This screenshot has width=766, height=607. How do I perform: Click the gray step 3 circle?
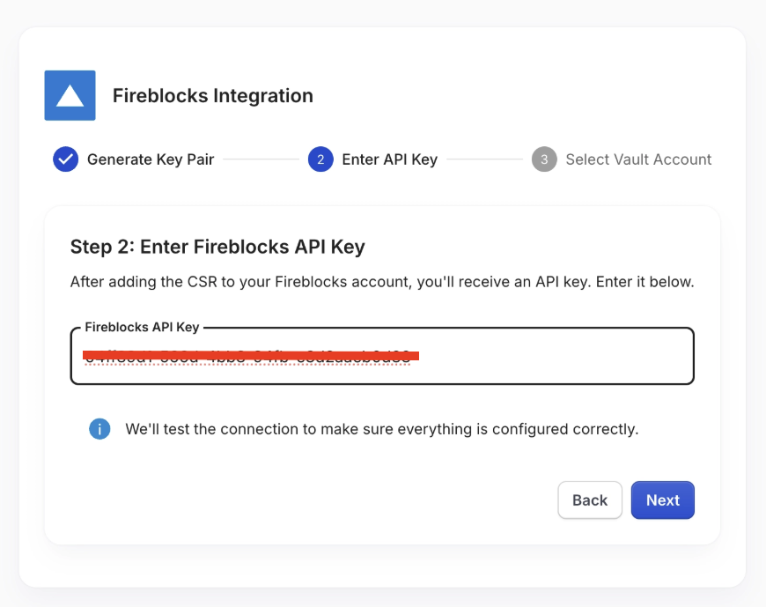pos(544,159)
